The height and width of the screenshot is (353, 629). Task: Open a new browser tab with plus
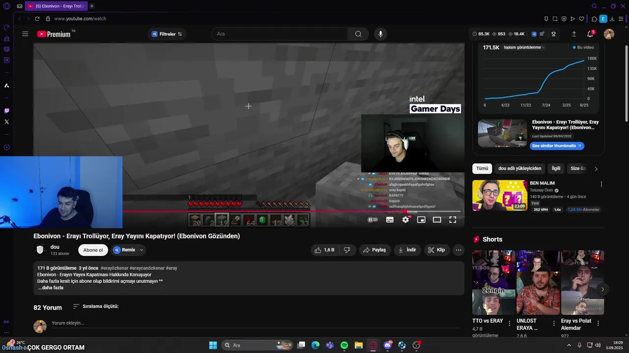(92, 6)
